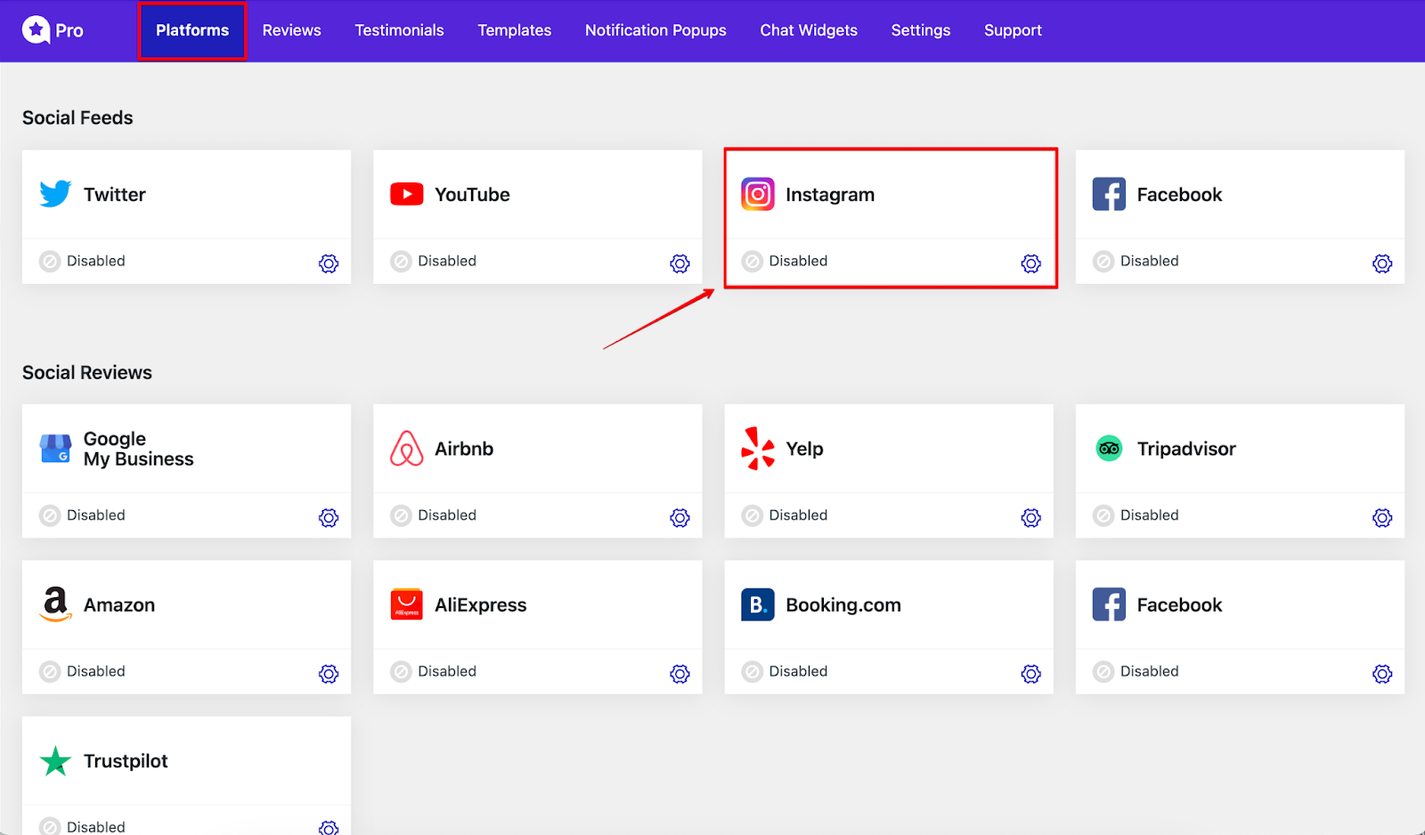Click the Disabled status on Booking.com card
The width and height of the screenshot is (1425, 835).
pos(785,671)
